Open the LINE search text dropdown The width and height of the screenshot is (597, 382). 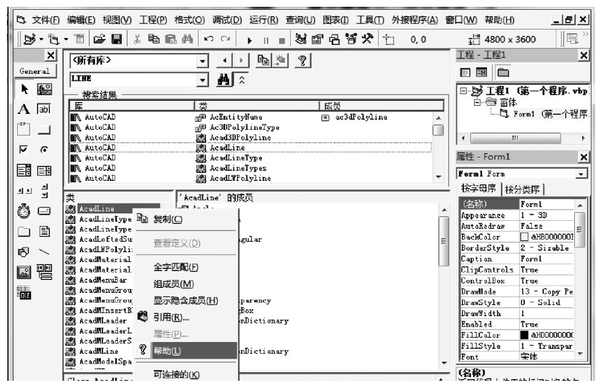[202, 79]
